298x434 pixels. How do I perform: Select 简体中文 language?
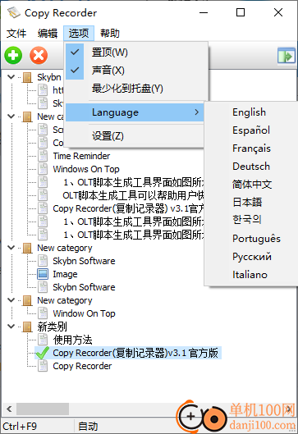click(251, 185)
